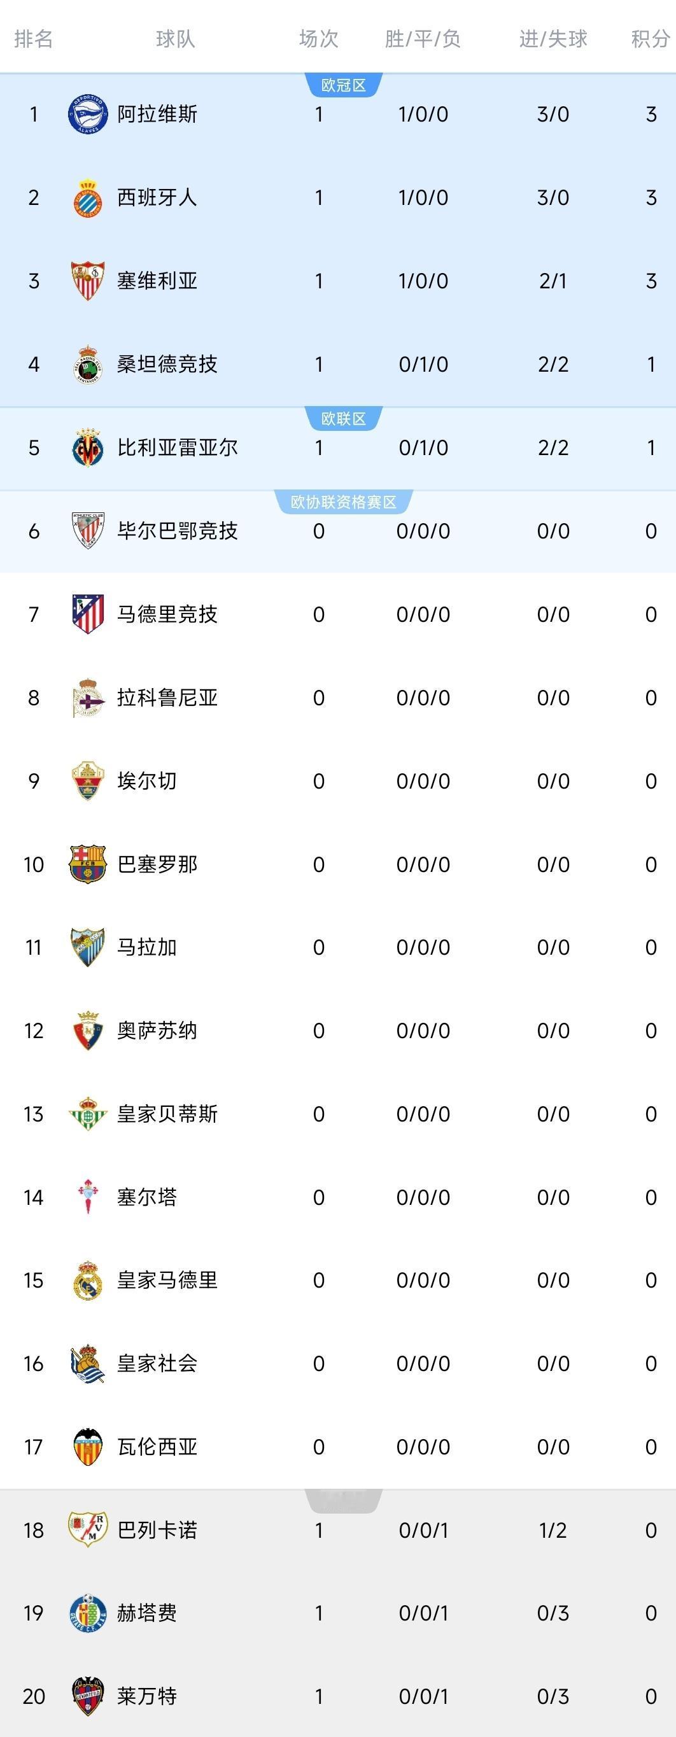The image size is (676, 1737).
Task: Open team name 皇家社会
Action: [157, 1363]
